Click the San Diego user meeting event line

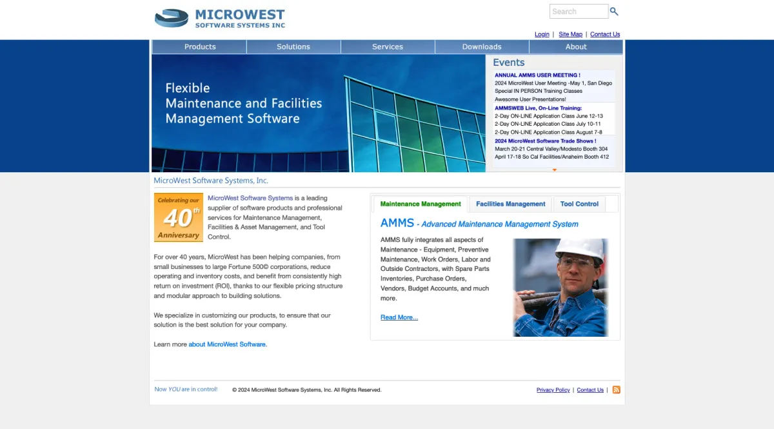tap(553, 83)
